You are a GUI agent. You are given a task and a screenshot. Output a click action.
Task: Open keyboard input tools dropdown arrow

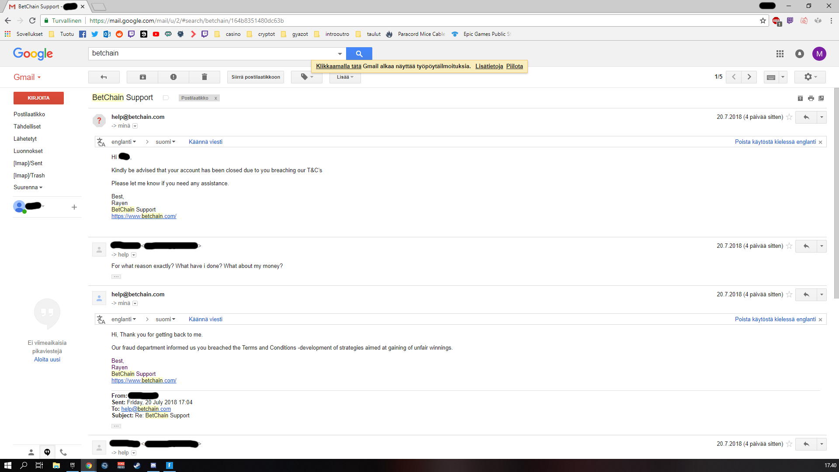pos(783,77)
